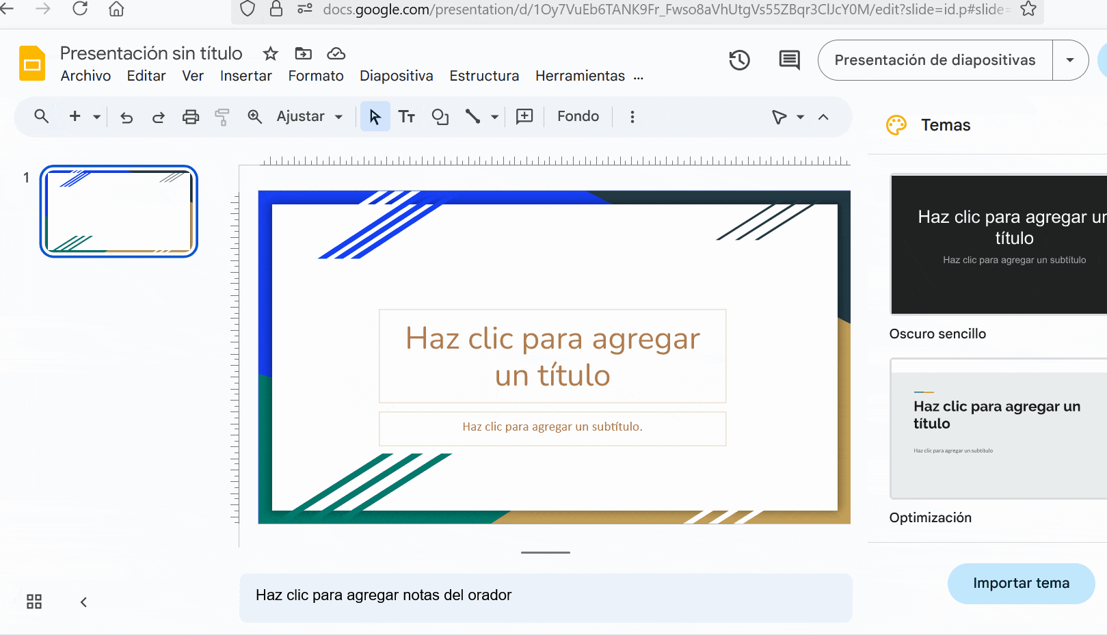Open the new slide layout dropdown

tap(96, 117)
